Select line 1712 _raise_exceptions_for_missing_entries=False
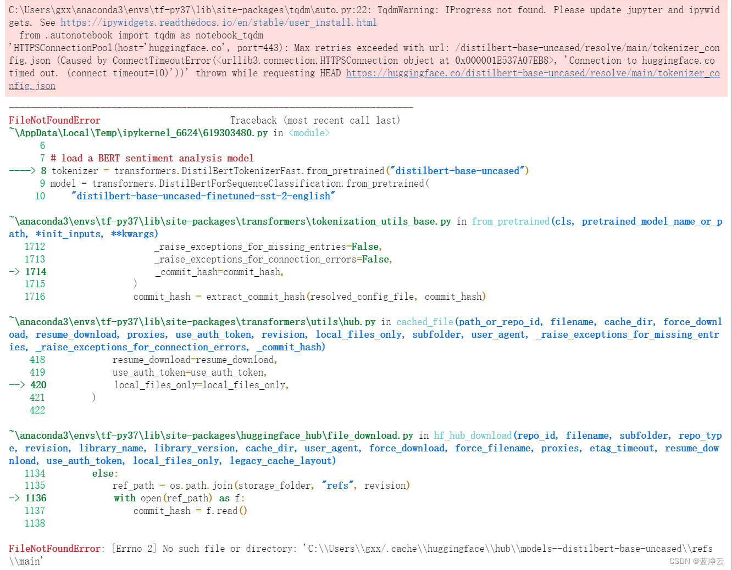The image size is (732, 570). point(268,247)
